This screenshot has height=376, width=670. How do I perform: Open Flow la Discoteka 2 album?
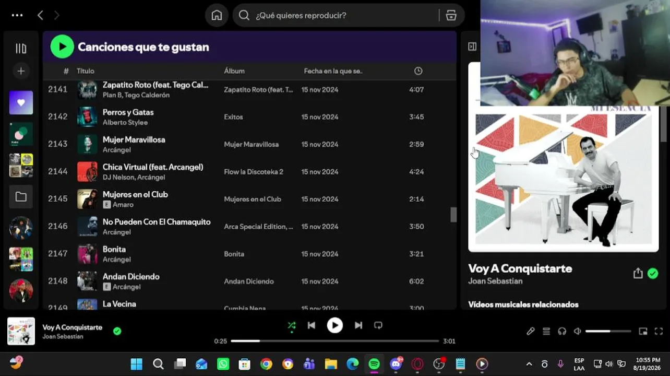click(254, 172)
